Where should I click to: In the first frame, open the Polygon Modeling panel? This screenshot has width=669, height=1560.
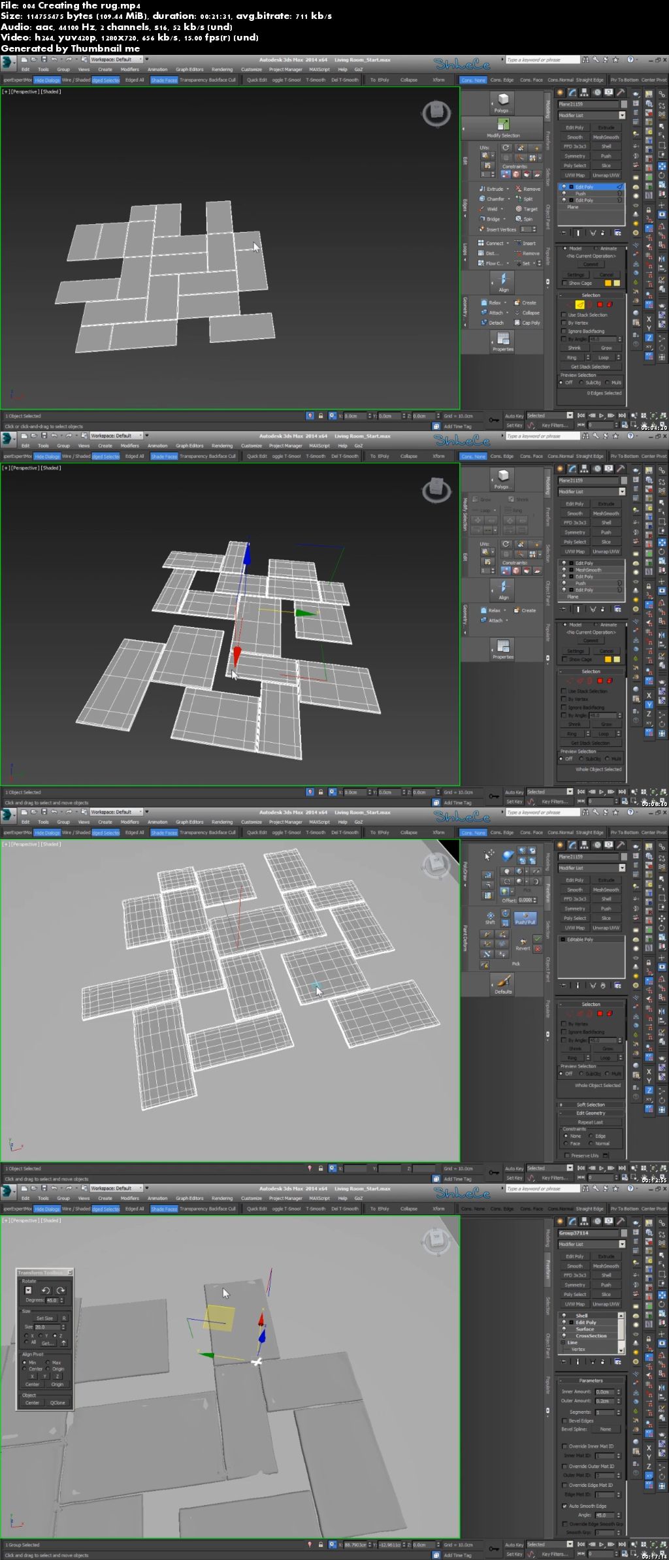coord(502,102)
